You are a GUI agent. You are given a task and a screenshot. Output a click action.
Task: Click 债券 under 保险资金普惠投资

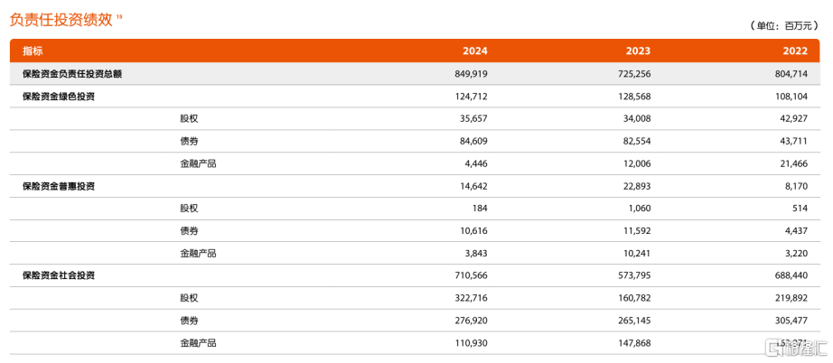tap(189, 230)
